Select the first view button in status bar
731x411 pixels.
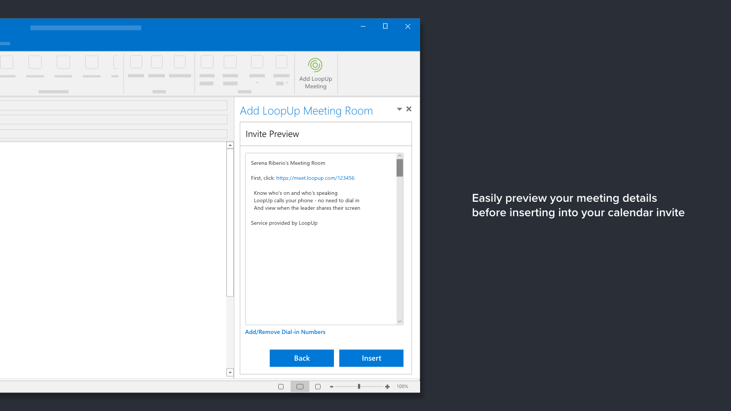[281, 386]
